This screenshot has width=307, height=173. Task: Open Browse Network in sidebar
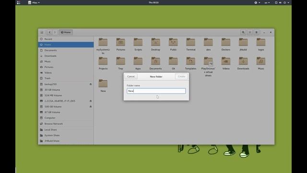66,124
